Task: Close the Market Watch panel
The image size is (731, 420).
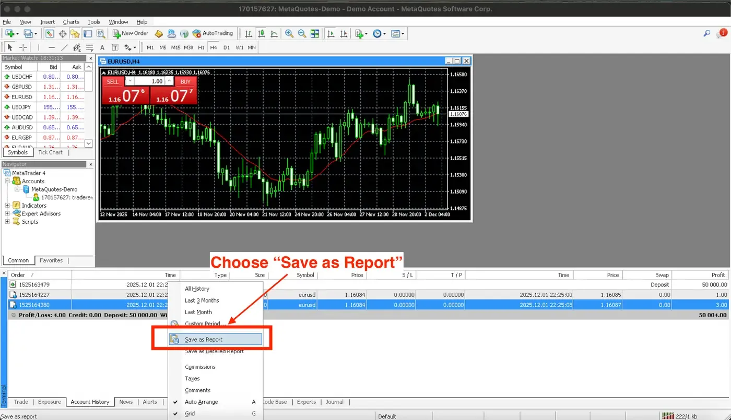Action: coord(90,58)
